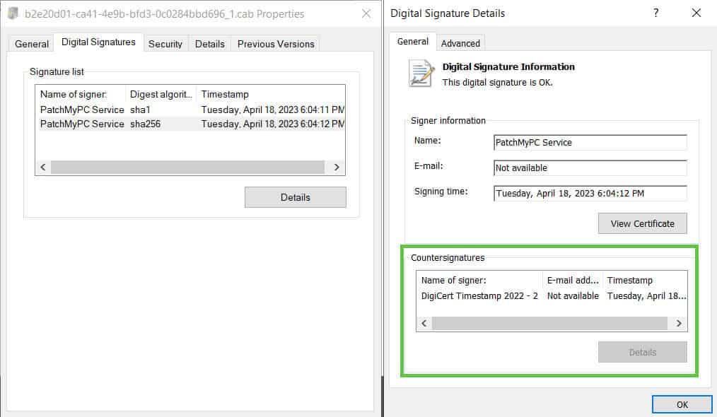Screen dimensions: 717x417
Task: Click the Details button under Countersignatures
Action: coord(643,352)
